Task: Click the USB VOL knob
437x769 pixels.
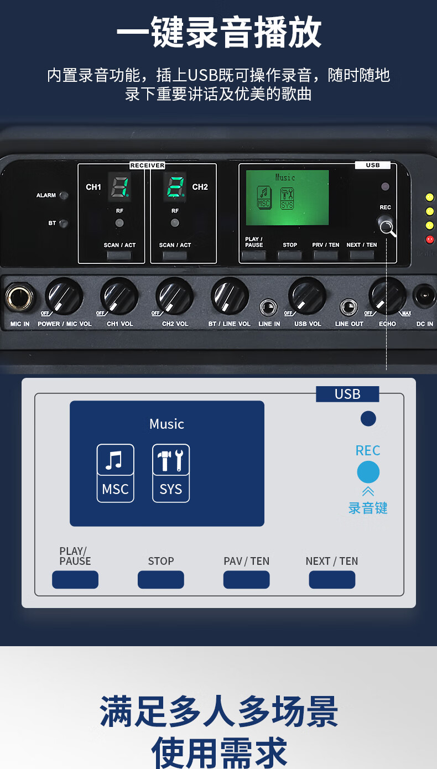Action: (x=307, y=296)
